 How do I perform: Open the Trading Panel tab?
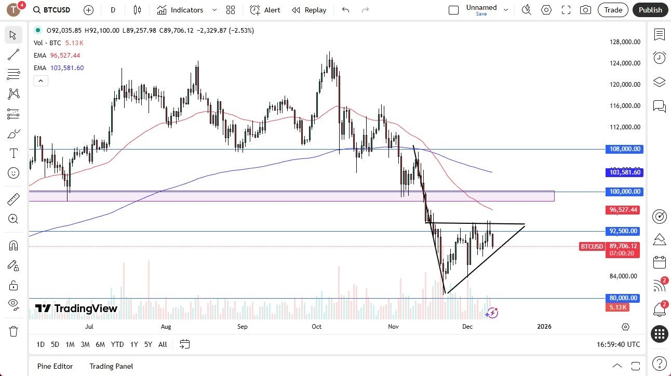[111, 366]
